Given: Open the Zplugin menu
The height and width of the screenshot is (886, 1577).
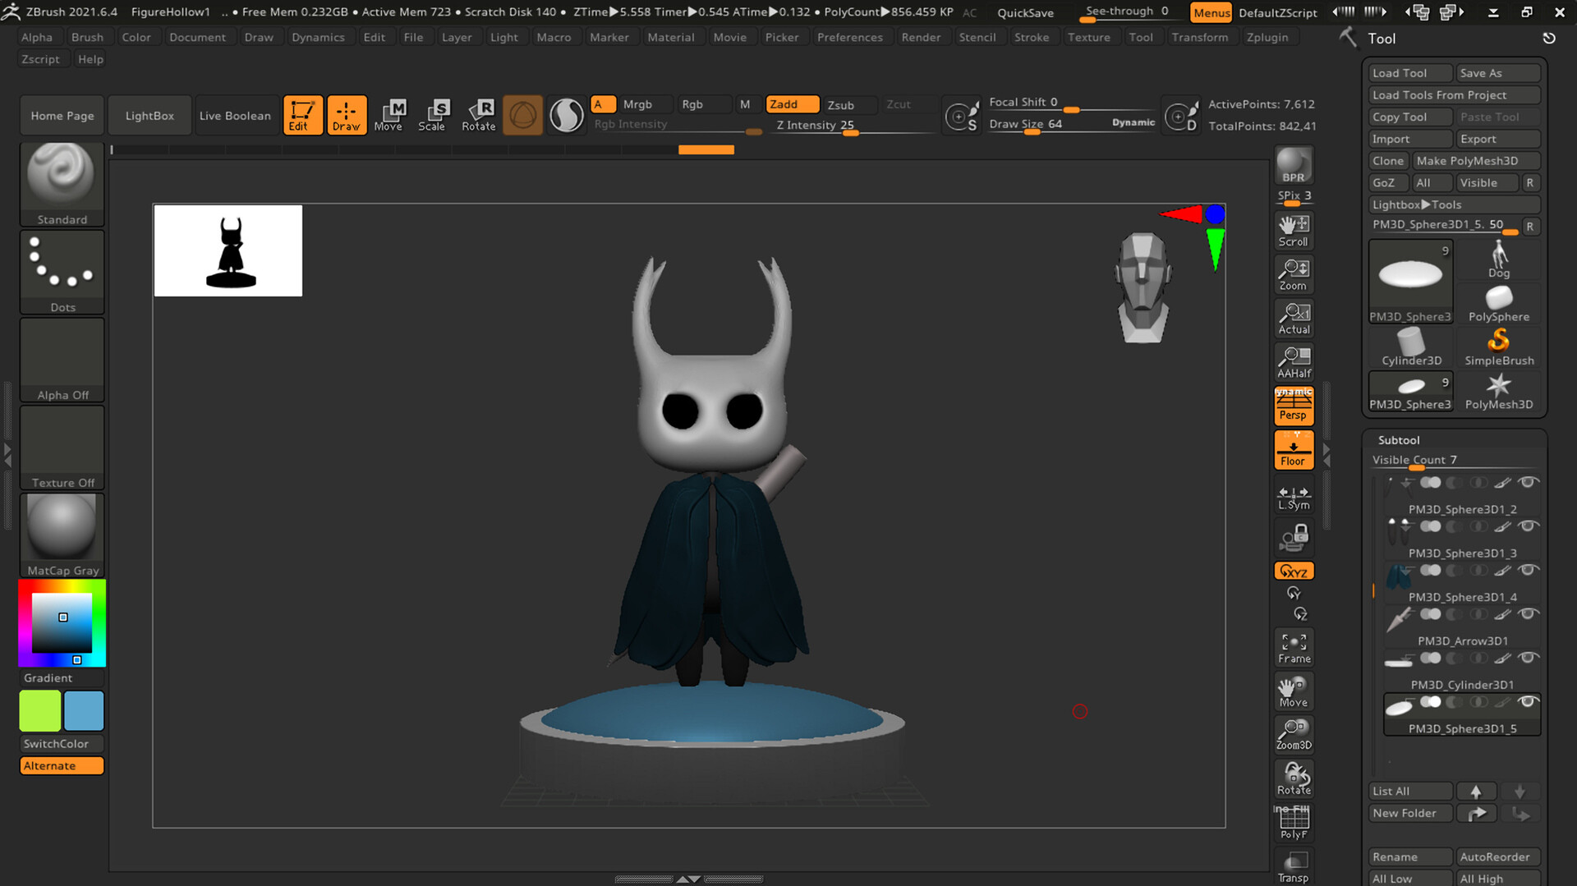Looking at the screenshot, I should click(x=1268, y=37).
